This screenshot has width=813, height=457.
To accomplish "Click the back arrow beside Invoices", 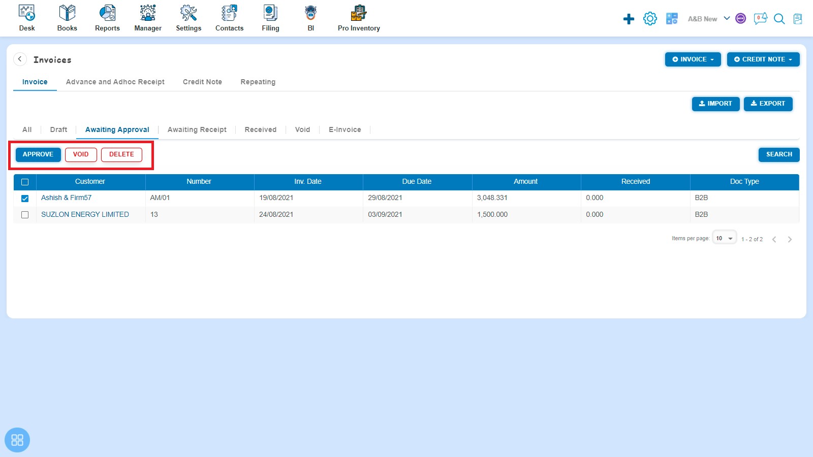I will (20, 59).
